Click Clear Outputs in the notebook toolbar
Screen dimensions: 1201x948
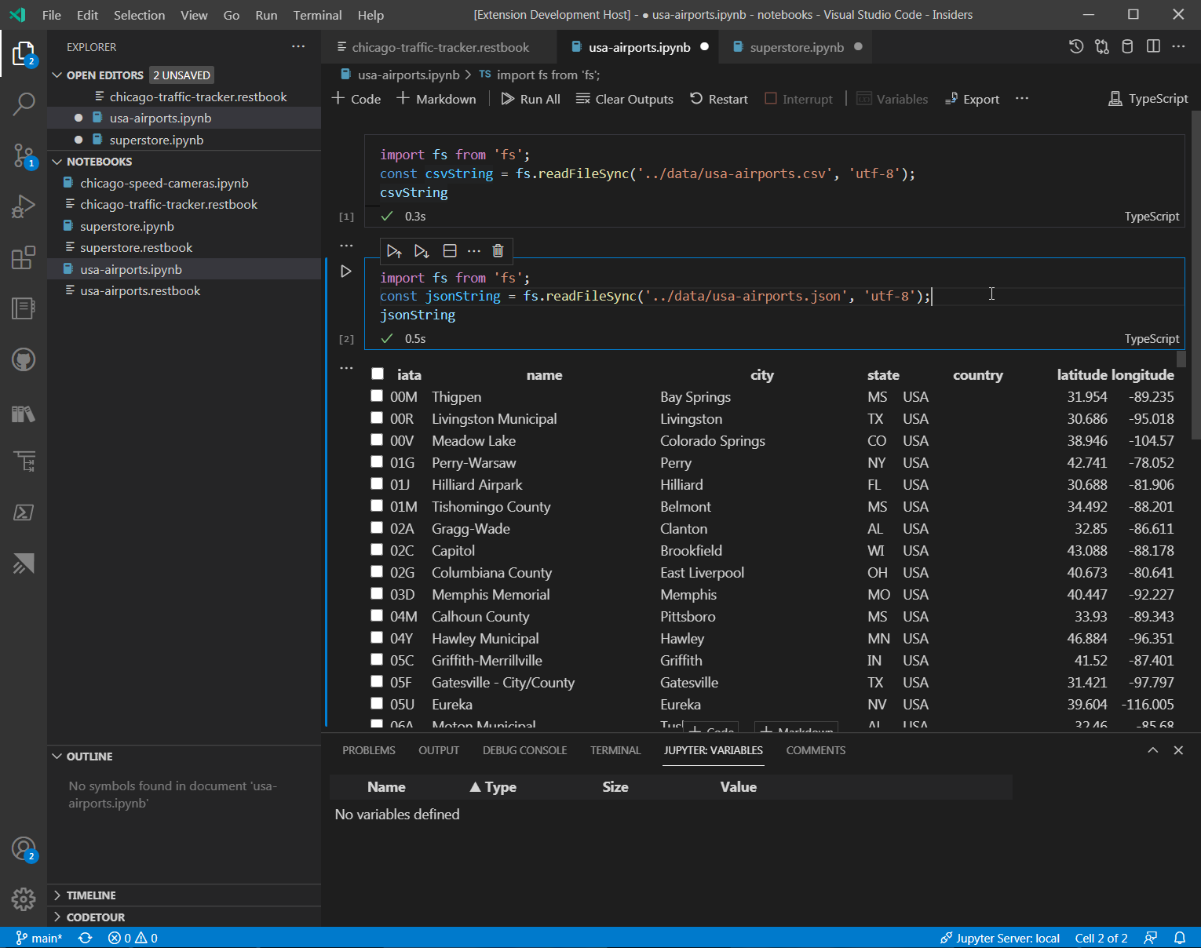coord(624,99)
